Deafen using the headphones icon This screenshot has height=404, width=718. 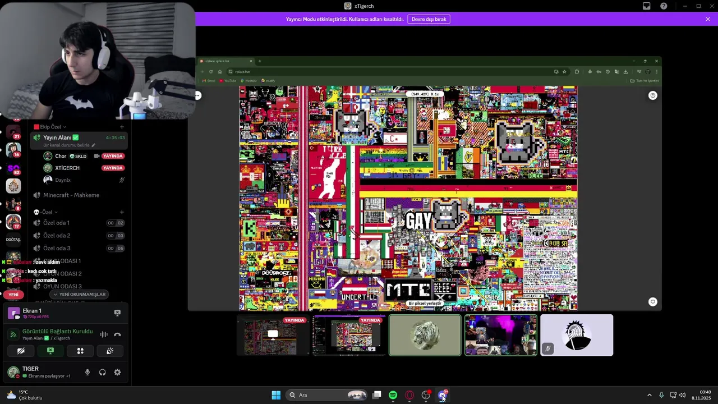point(102,372)
